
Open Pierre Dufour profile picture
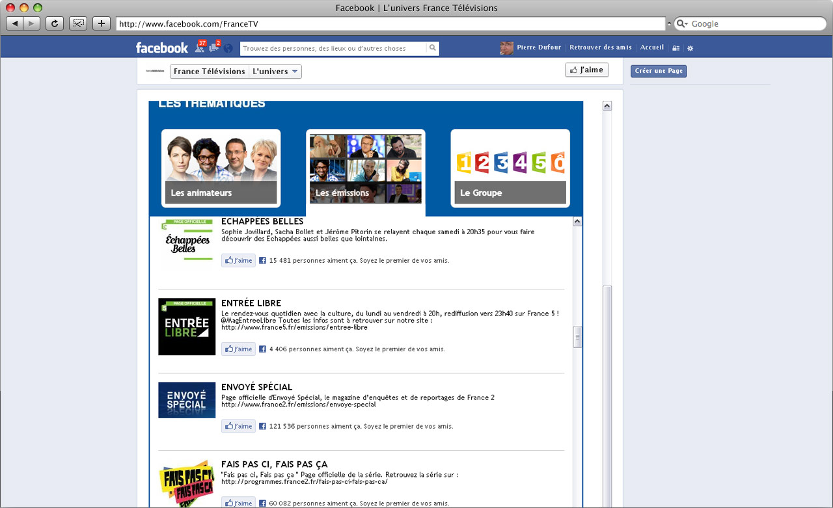tap(506, 47)
